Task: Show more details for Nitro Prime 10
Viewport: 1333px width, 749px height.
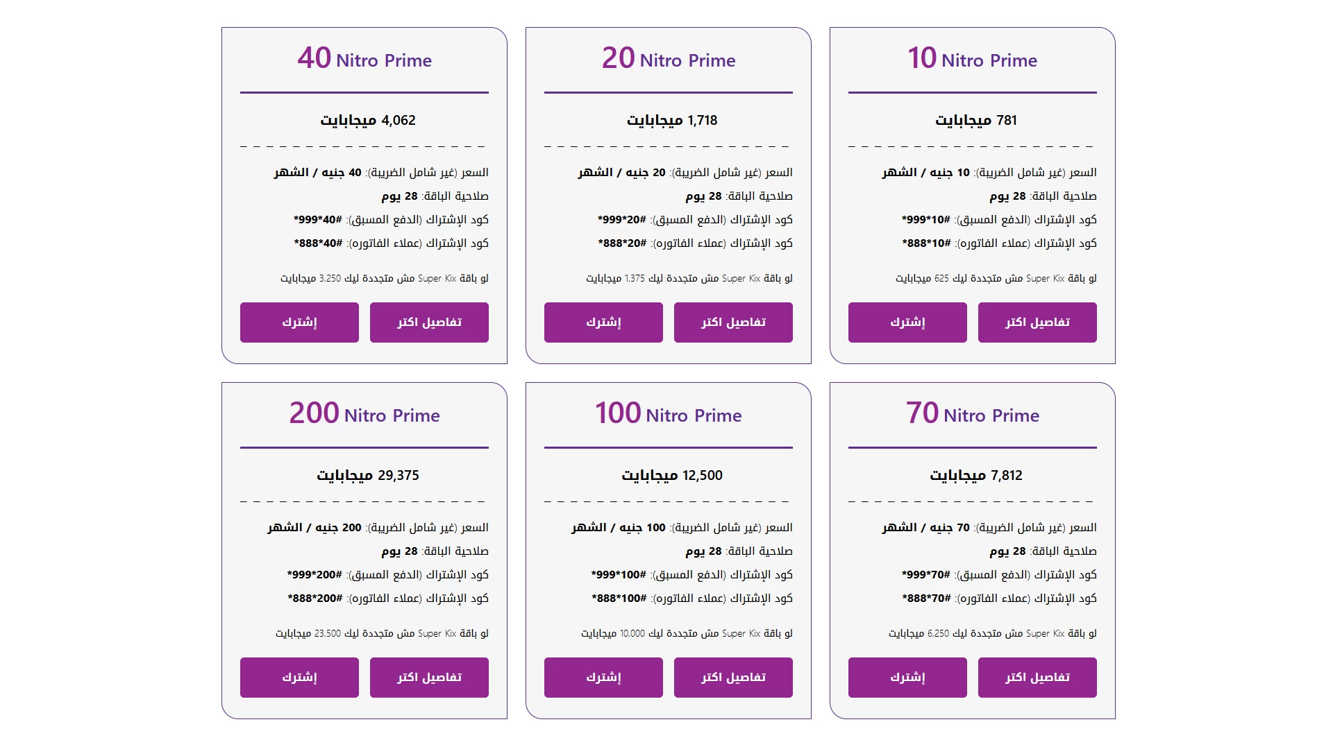Action: (1037, 322)
